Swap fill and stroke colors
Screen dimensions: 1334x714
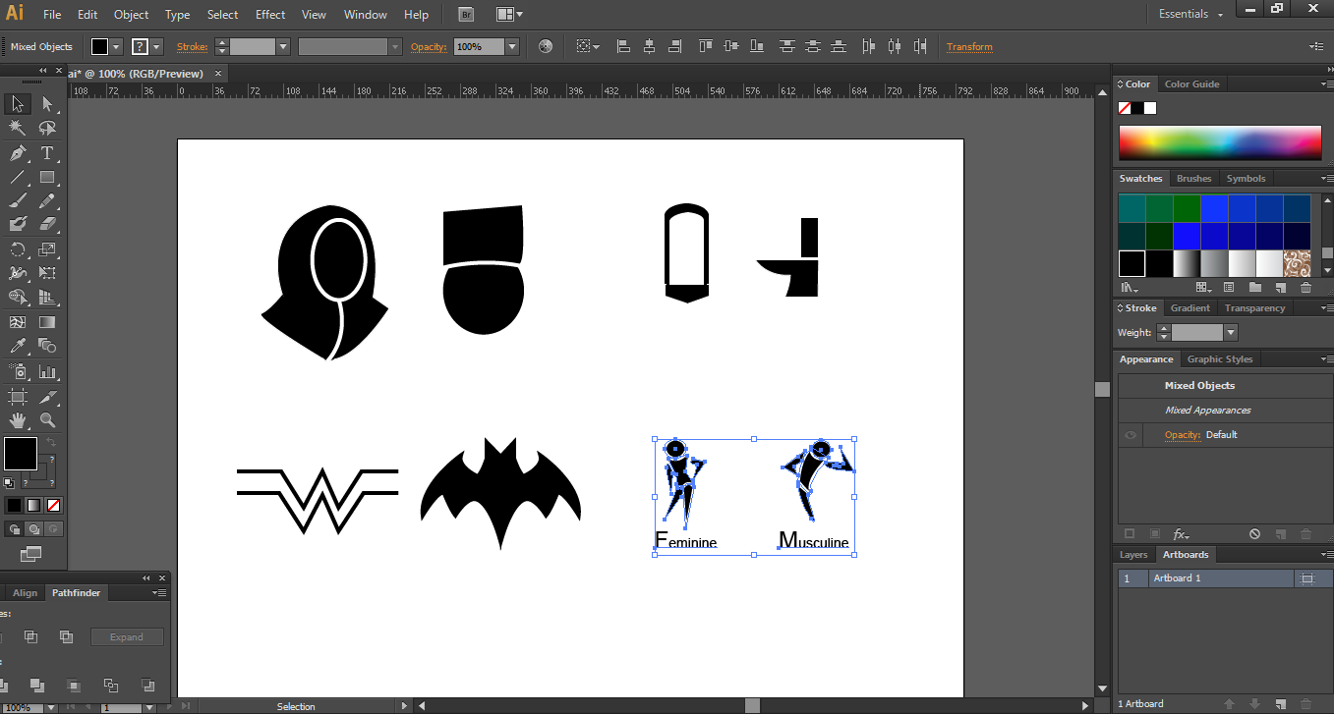coord(52,444)
